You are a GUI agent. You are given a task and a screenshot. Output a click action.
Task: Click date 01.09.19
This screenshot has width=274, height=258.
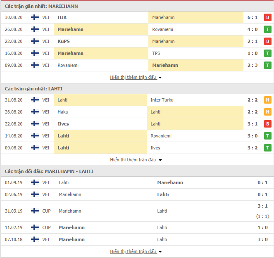click(14, 182)
